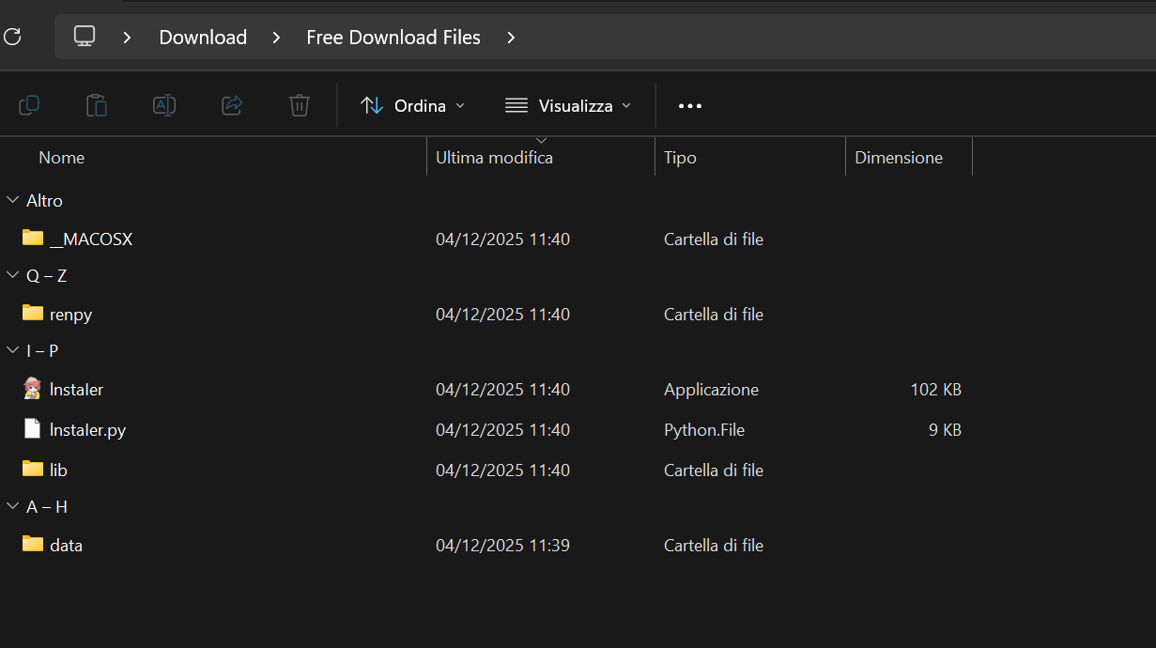This screenshot has height=648, width=1156.
Task: Select the __MACOSX folder
Action: click(x=90, y=239)
